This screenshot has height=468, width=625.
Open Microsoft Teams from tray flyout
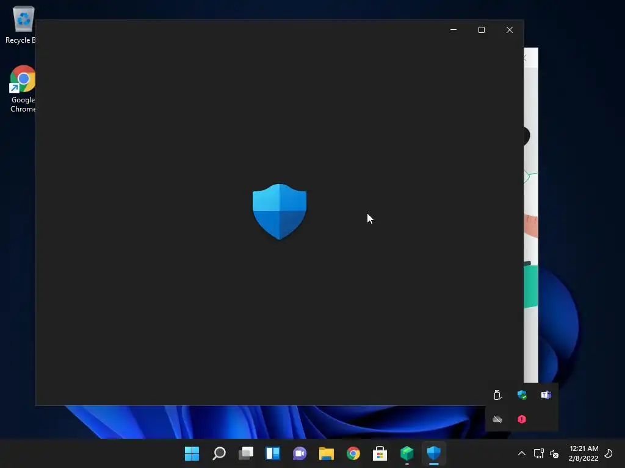[546, 395]
